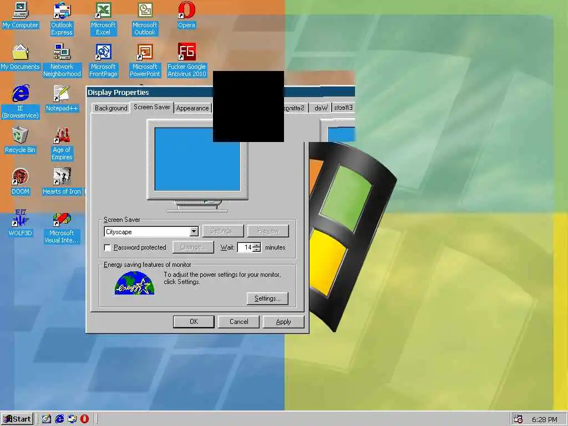Click the mirrored Web tab

coord(321,108)
